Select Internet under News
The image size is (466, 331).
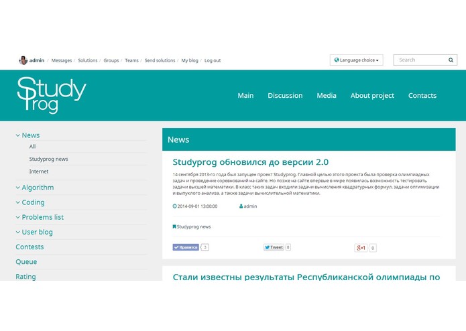pyautogui.click(x=39, y=172)
